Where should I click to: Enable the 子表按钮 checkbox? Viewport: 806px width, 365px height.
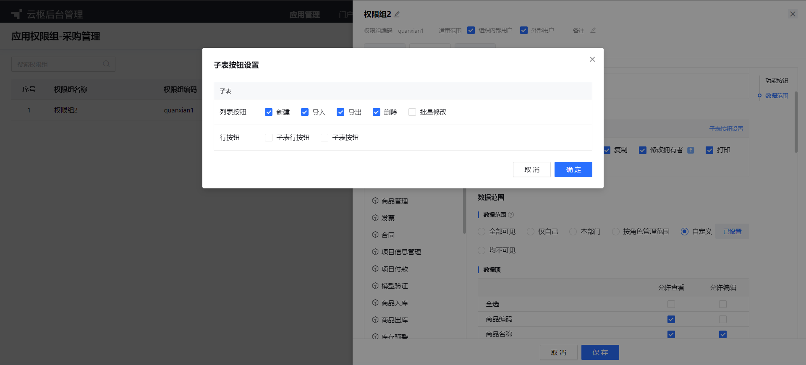(x=324, y=138)
